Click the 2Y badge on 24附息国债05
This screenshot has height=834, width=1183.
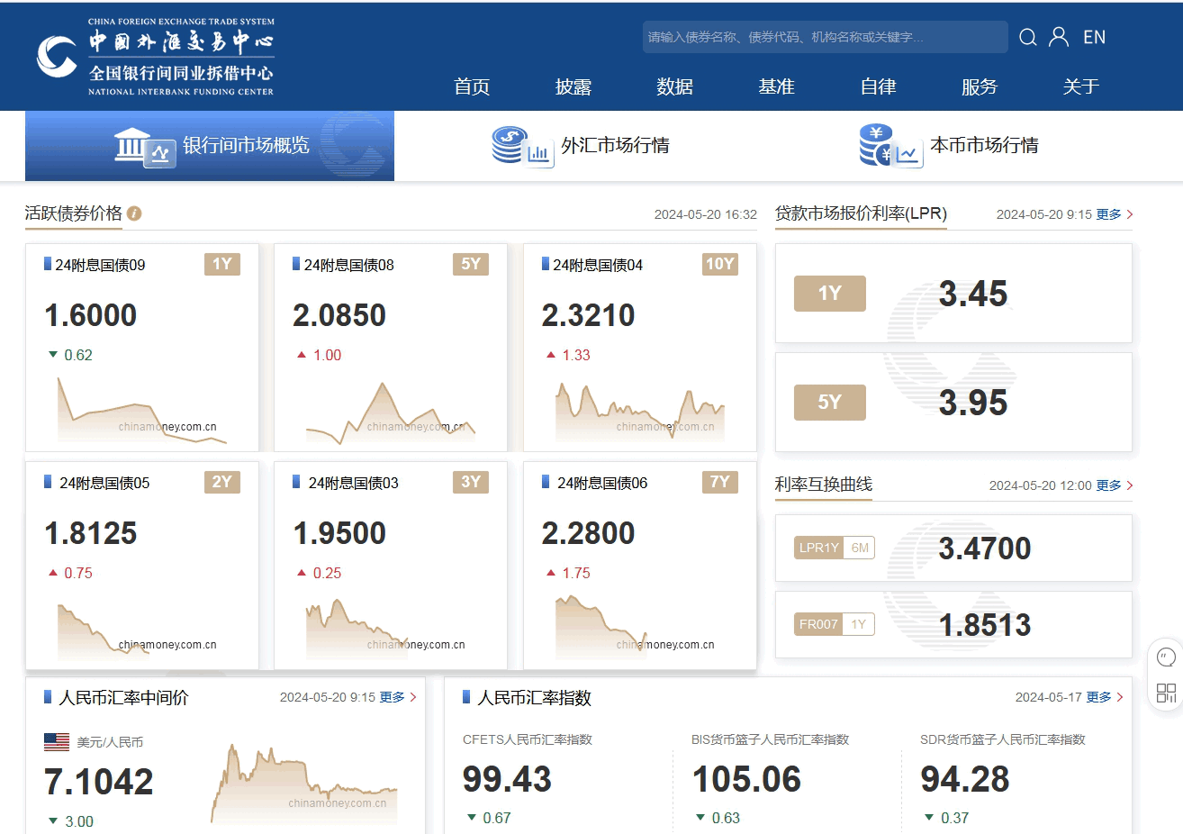(222, 482)
